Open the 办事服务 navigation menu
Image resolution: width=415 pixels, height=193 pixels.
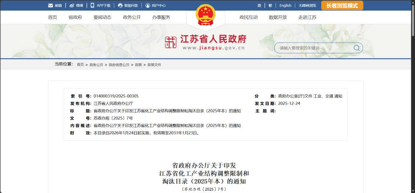161,17
